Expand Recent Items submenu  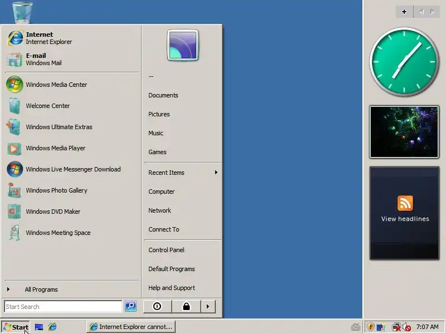183,173
